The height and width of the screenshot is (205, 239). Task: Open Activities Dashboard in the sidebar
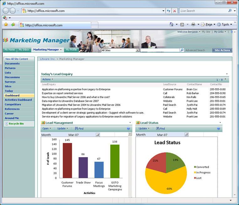tap(18, 100)
